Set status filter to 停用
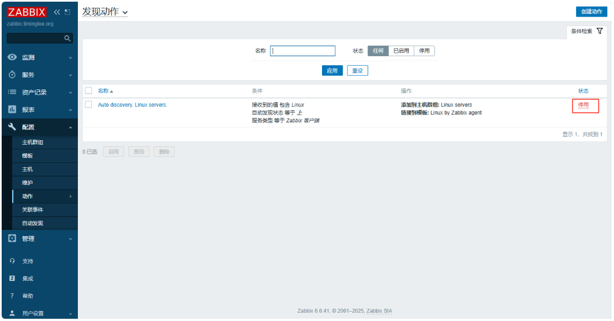This screenshot has height=321, width=614. pos(424,51)
